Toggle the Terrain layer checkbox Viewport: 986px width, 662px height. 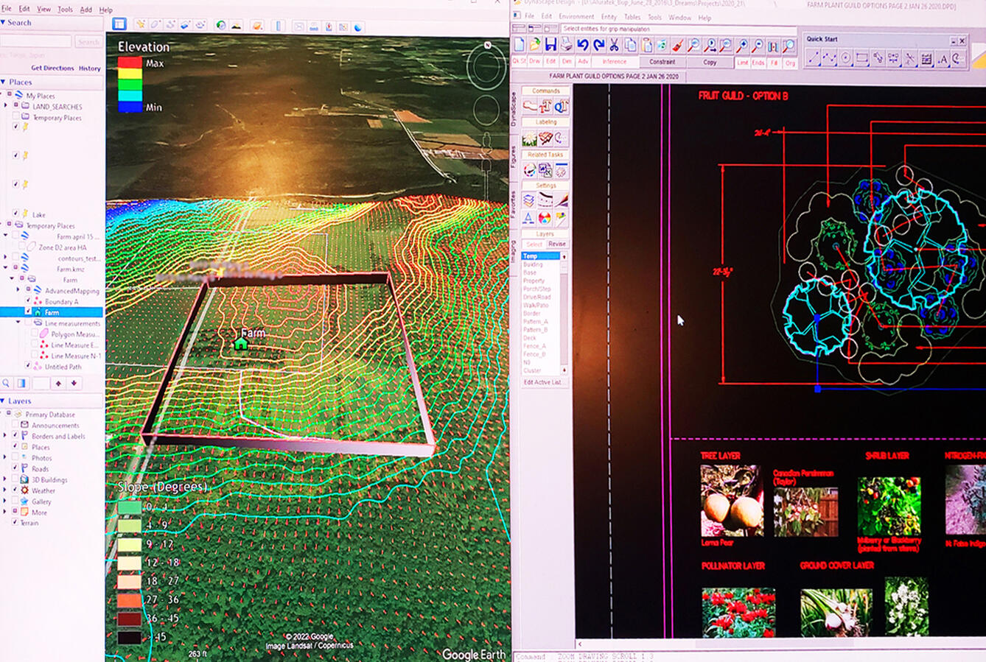click(x=15, y=523)
